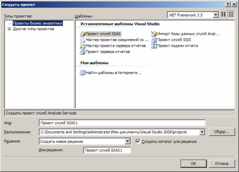
Task: Expand «Другие типы проектов» tree node
Action: 9,29
